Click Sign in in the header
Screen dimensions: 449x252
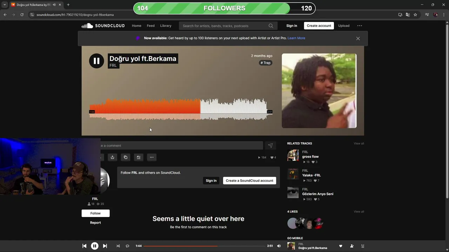(291, 26)
